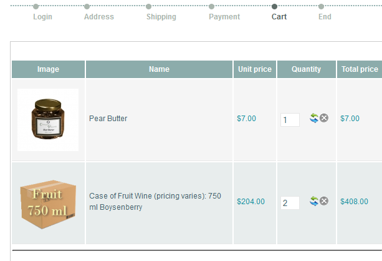This screenshot has height=261, width=382.
Task: Open the Pear Butter product name
Action: (108, 119)
